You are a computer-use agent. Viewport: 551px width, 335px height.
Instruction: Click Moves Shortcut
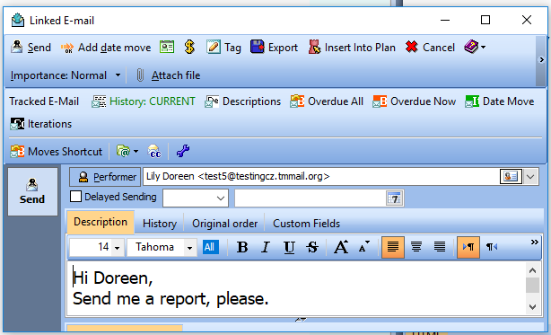point(57,152)
